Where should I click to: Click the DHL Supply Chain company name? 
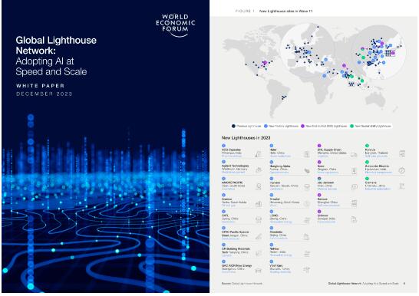[329, 150]
